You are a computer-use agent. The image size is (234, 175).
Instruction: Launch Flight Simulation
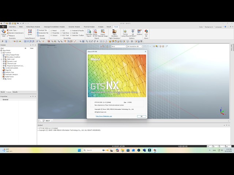(x=114, y=33)
